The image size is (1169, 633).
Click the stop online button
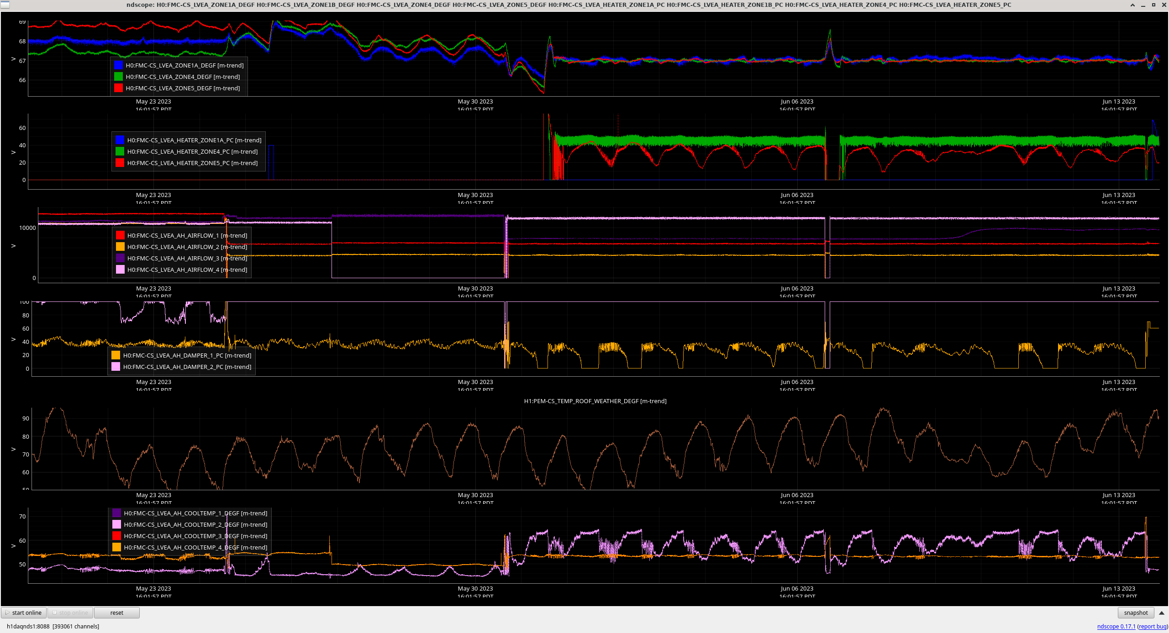[70, 612]
